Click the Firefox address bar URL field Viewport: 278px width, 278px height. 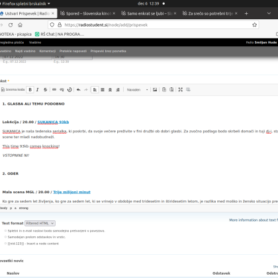(154, 25)
